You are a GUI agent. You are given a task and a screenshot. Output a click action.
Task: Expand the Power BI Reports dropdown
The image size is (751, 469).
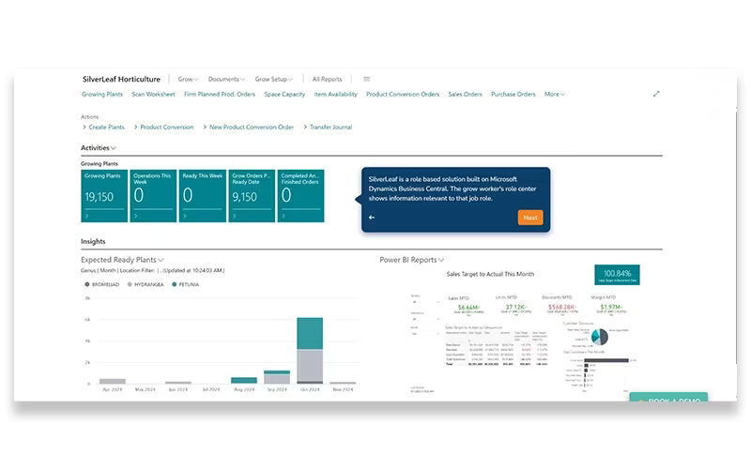coord(412,260)
